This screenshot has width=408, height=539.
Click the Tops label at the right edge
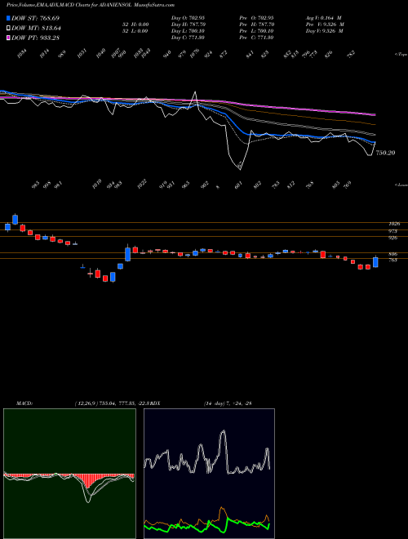click(x=401, y=55)
